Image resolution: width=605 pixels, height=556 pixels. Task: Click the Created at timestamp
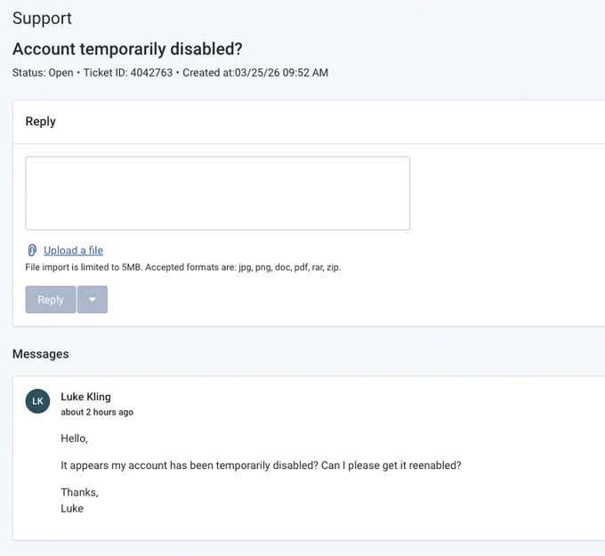[255, 73]
